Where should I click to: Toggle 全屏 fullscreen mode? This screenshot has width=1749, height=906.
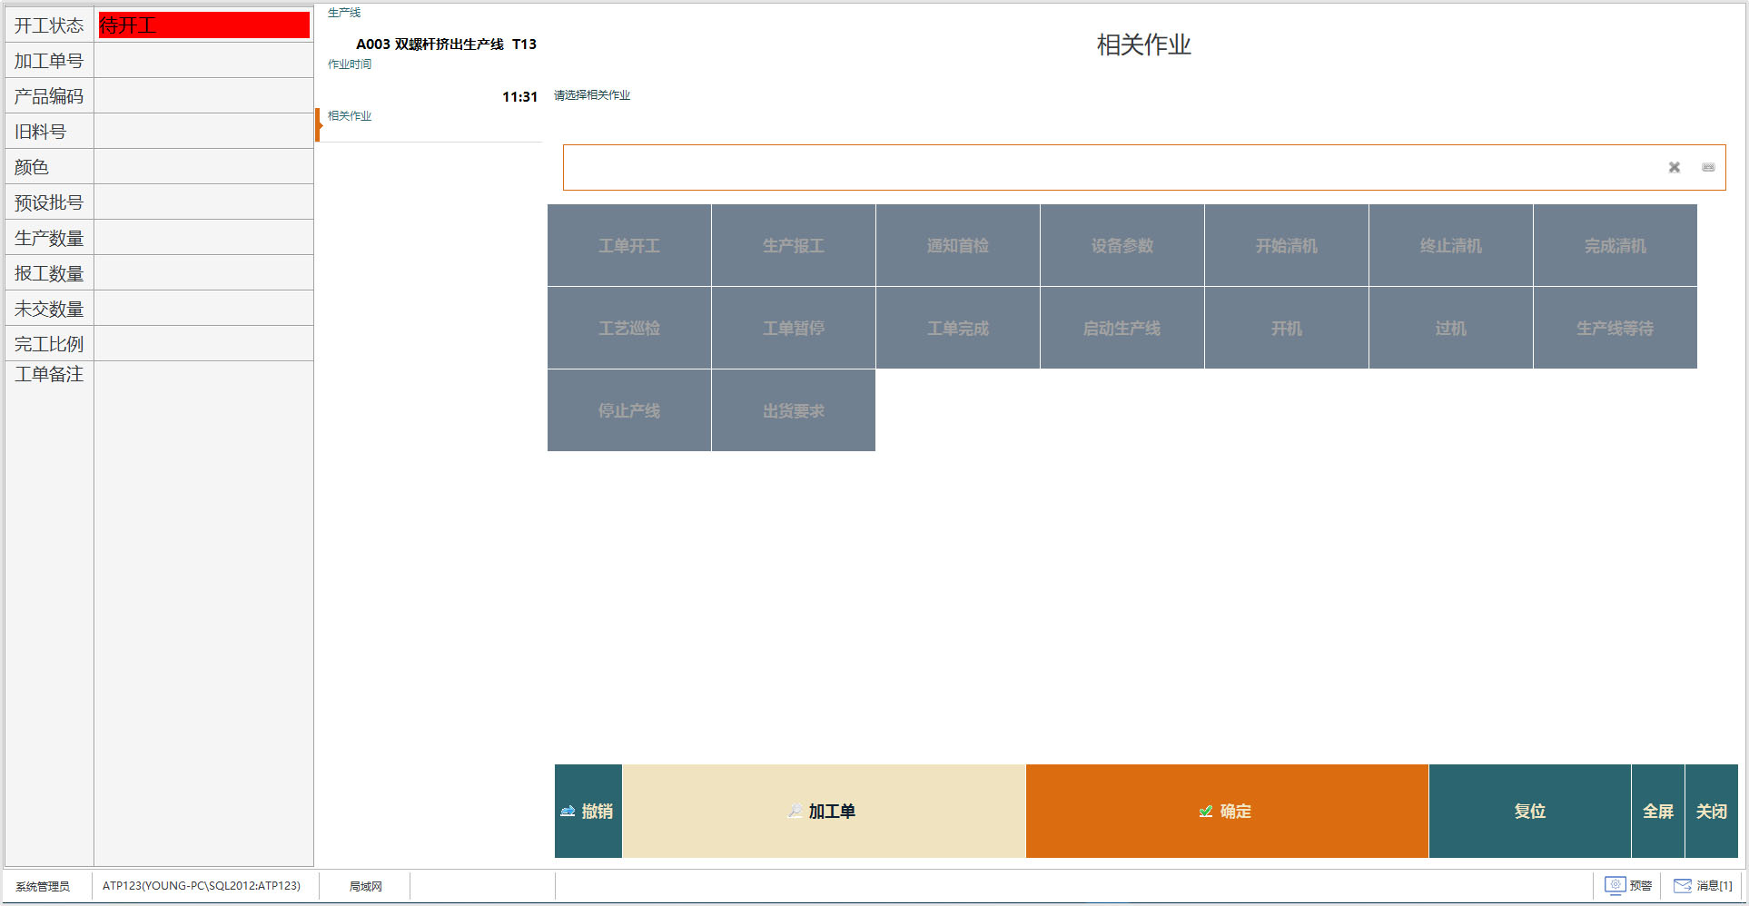coord(1657,811)
